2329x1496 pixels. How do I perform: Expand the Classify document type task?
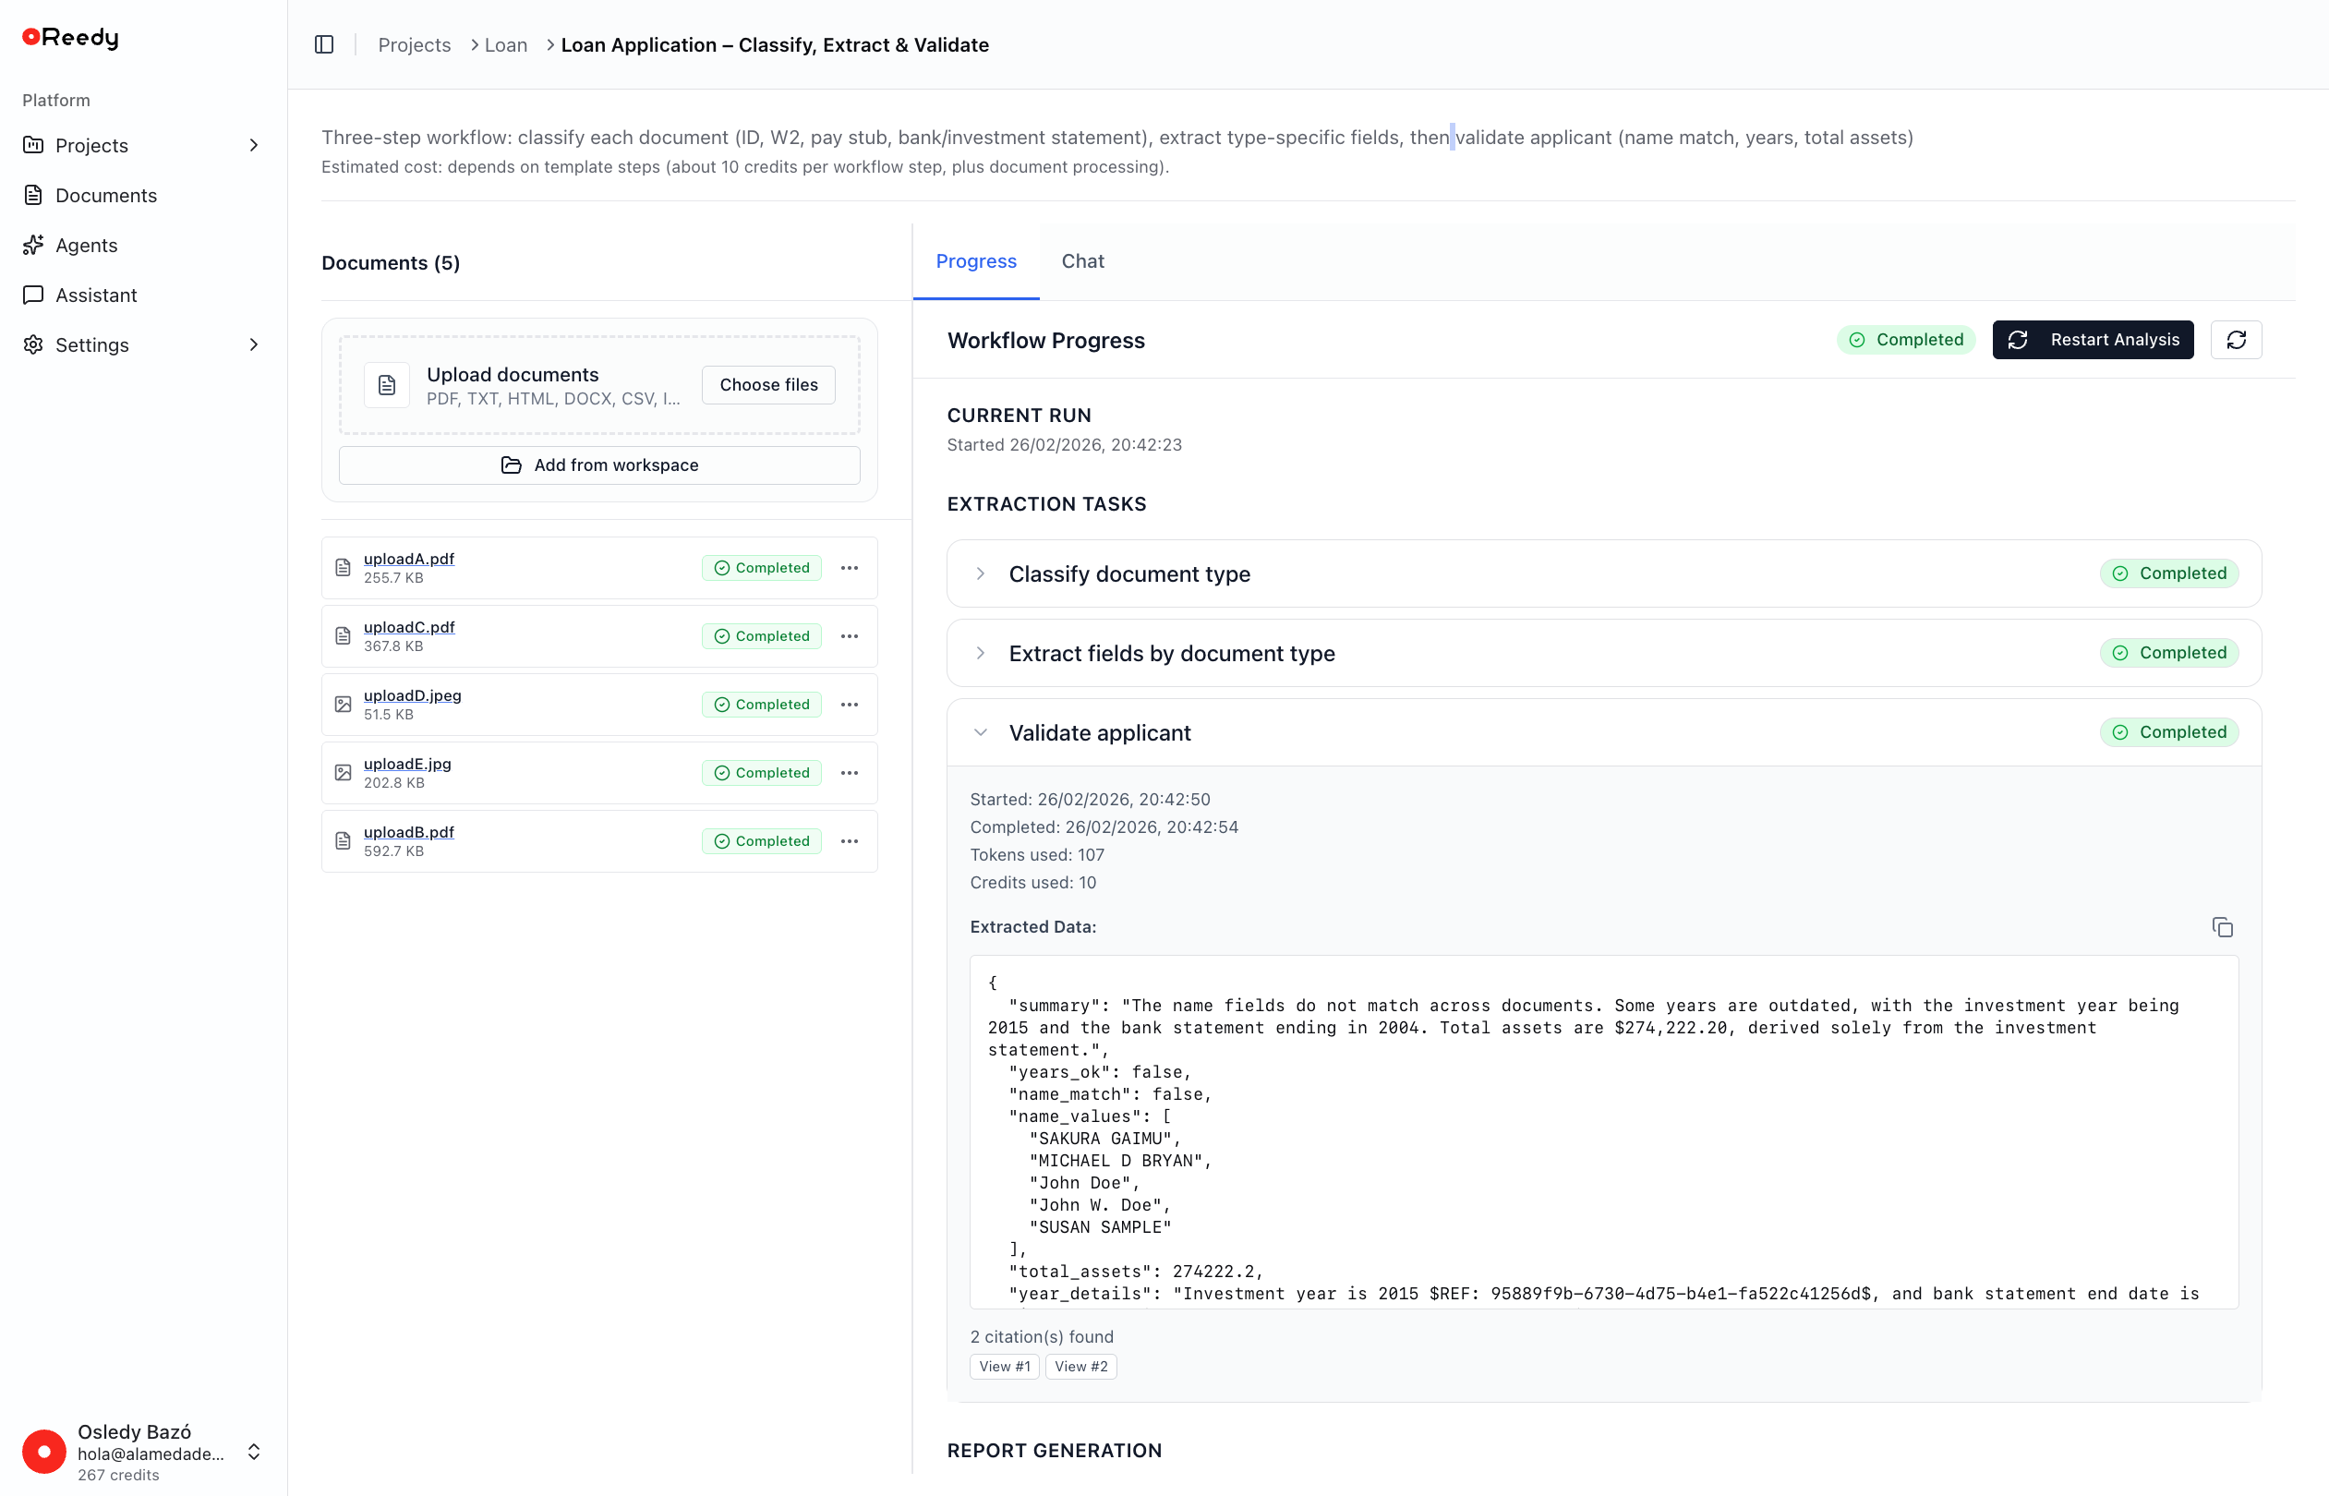click(x=980, y=573)
